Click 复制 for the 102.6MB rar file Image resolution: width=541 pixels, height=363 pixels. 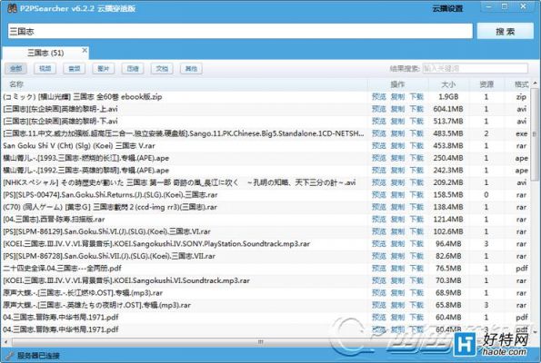[397, 231]
